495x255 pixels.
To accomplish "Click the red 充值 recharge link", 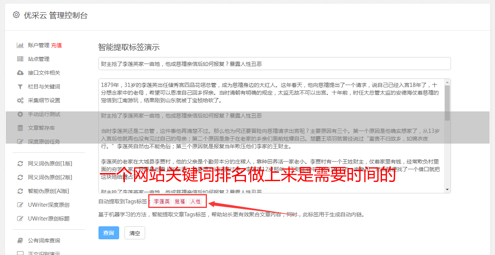I will (x=56, y=45).
